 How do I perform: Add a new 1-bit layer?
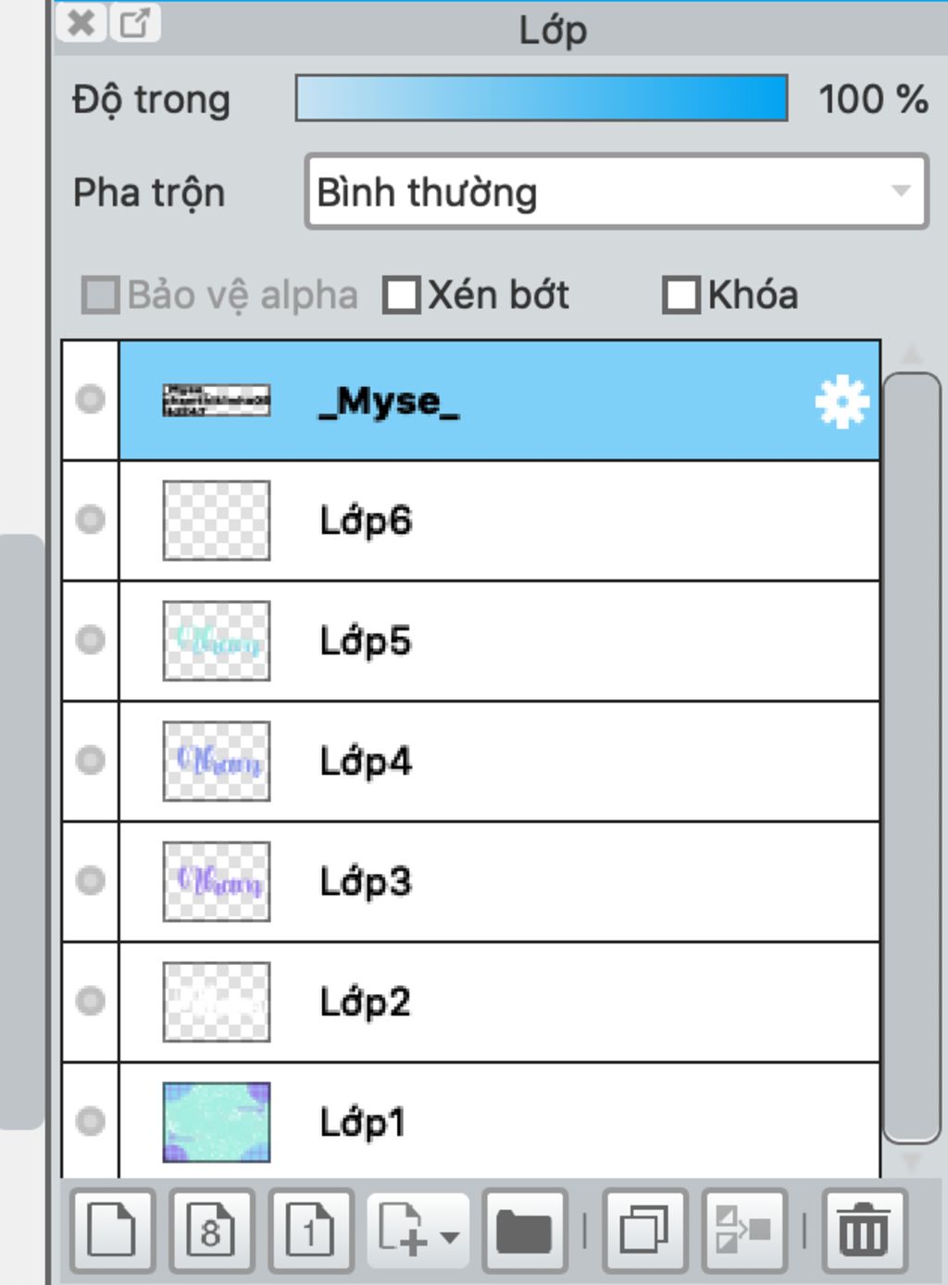point(310,1229)
